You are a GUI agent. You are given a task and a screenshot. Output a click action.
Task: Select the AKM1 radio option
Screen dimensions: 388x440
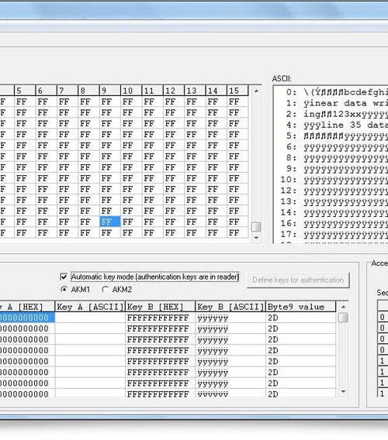(x=64, y=289)
